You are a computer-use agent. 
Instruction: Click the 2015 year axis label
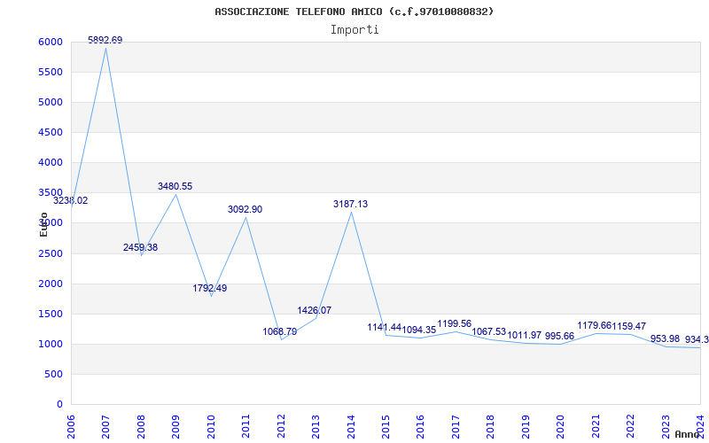point(386,426)
